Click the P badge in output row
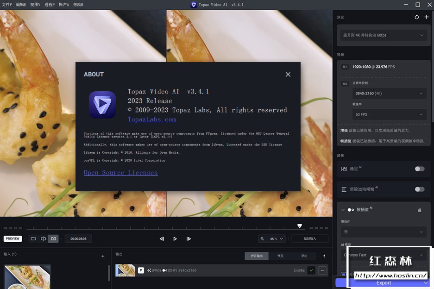Screen dimensions: 434x289 [141, 270]
